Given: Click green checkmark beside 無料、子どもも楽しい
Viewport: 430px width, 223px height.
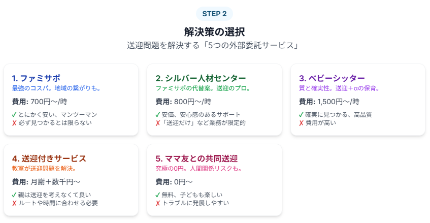Looking at the screenshot, I should tap(158, 195).
